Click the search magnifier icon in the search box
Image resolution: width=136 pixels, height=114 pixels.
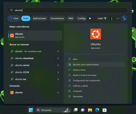click(11, 10)
